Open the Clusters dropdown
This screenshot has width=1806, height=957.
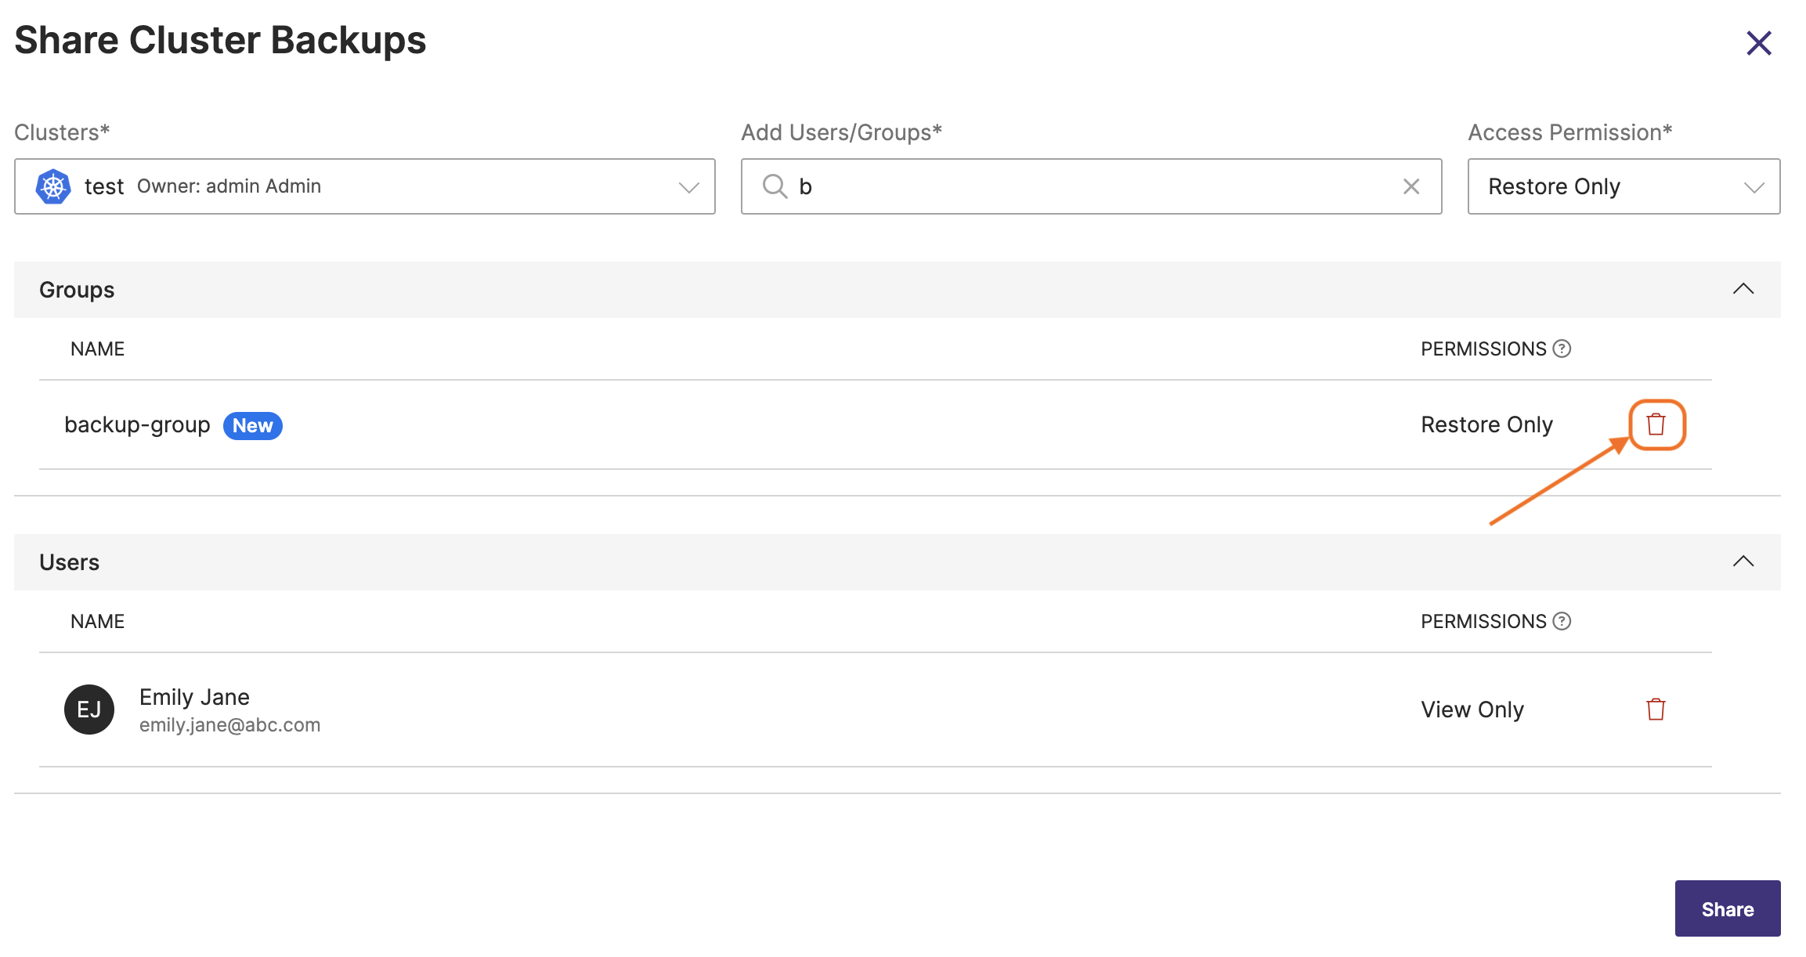(x=688, y=186)
